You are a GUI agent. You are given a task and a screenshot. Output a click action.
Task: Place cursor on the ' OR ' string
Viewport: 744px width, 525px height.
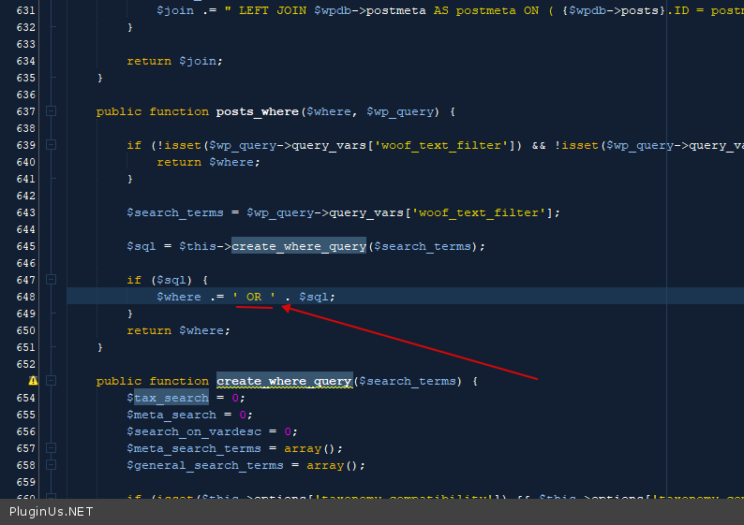coord(254,297)
